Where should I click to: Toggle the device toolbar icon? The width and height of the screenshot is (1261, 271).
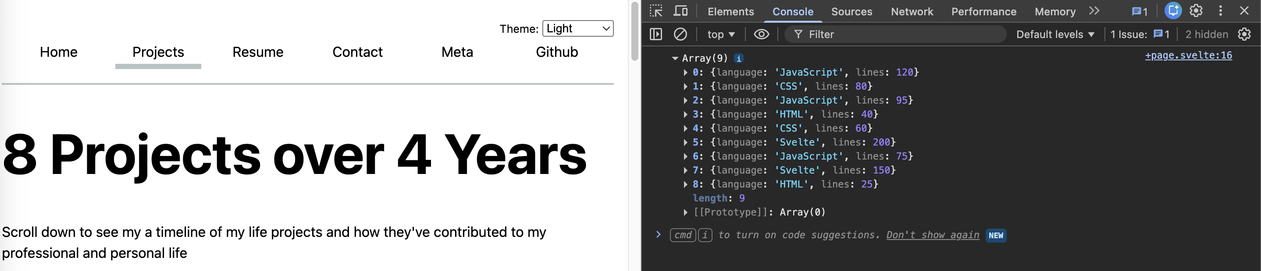[680, 11]
